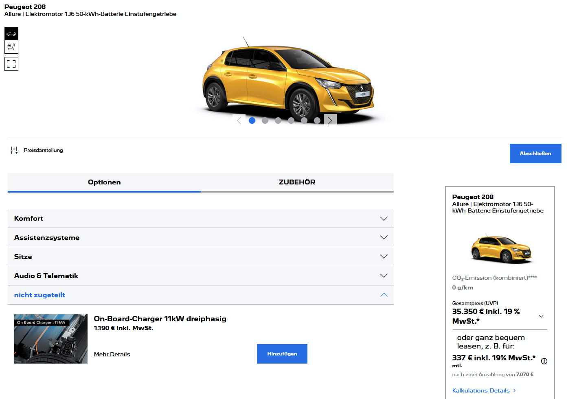Screen dimensions: 568x399
Task: Select sixth carousel dot
Action: point(317,121)
